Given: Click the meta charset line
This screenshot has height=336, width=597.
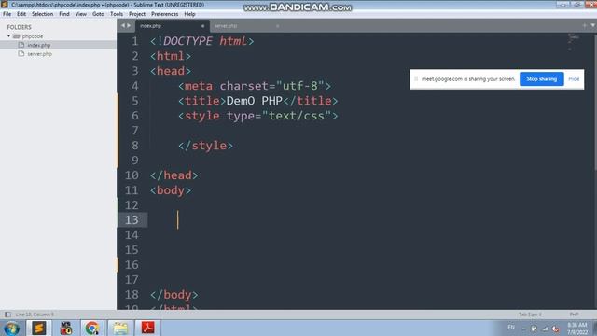Looking at the screenshot, I should (x=255, y=86).
